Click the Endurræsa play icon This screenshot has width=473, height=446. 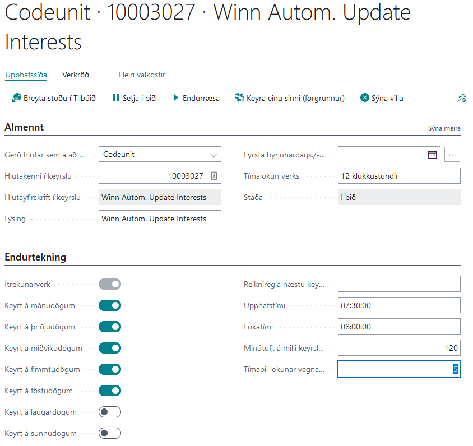175,98
